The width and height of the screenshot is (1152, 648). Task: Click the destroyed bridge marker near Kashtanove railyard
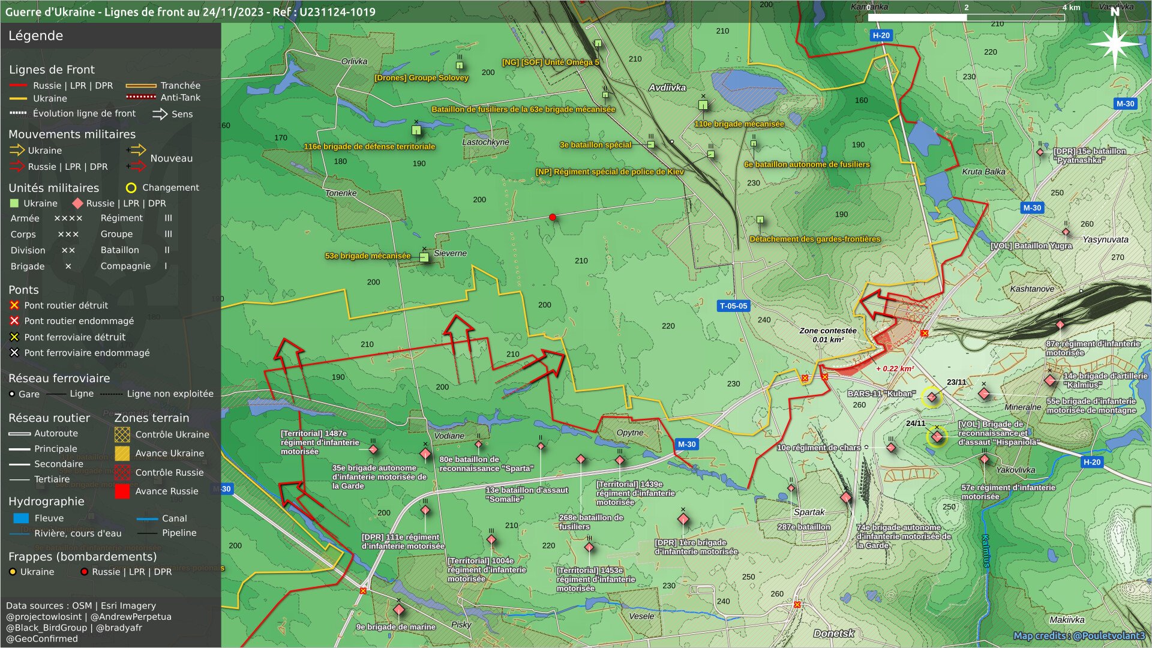click(x=924, y=333)
